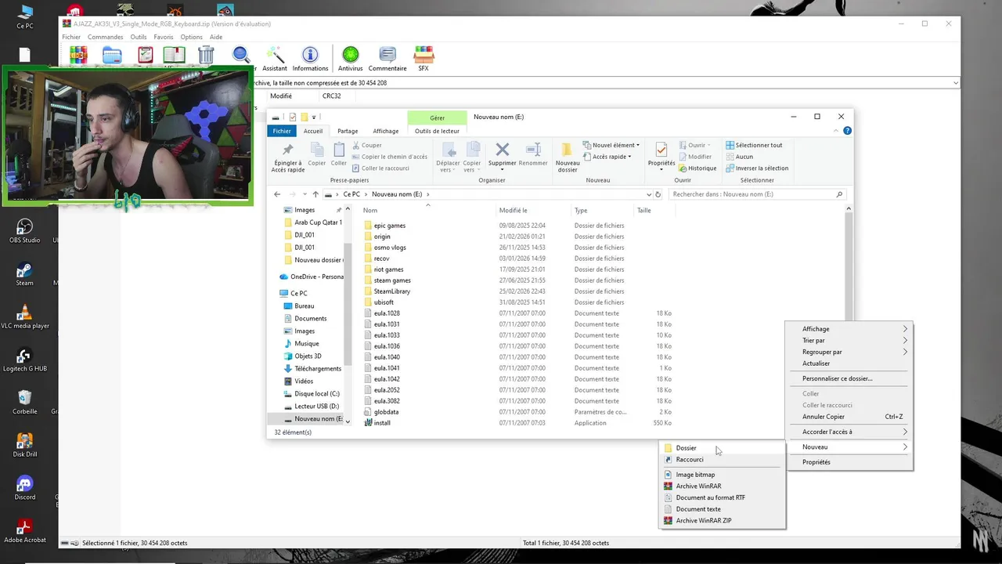Click Inverser la sélection

[x=757, y=168]
